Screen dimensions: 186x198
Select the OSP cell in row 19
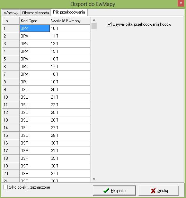coord(35,166)
